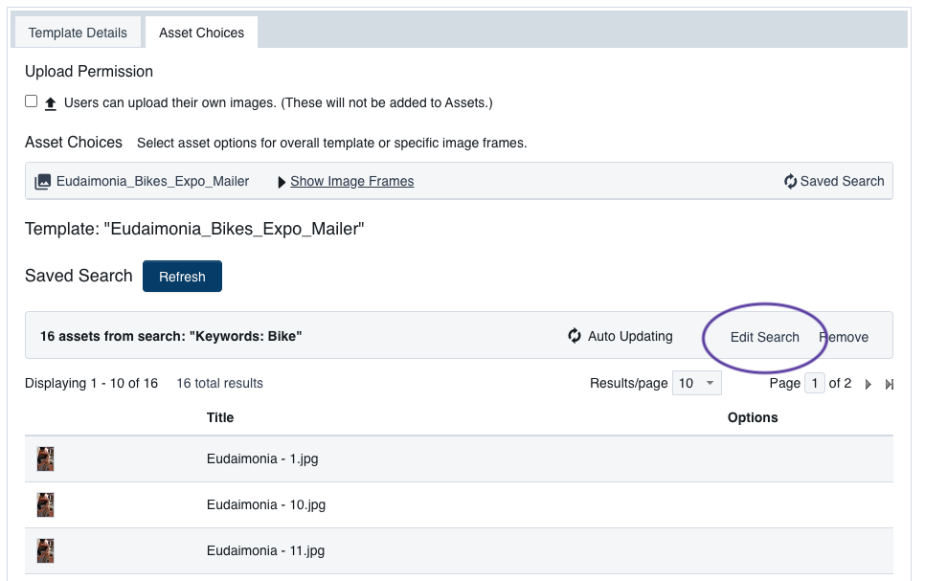Click the Saved Search label in the template row

click(842, 181)
